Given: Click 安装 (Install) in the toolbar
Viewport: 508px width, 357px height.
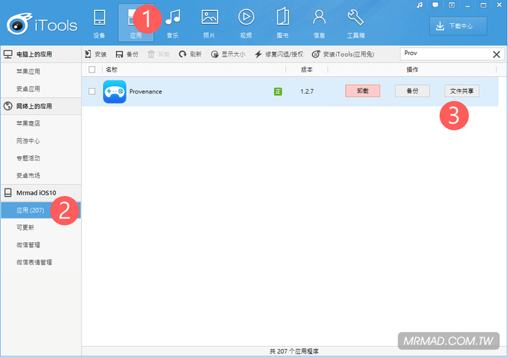Looking at the screenshot, I should (x=95, y=54).
